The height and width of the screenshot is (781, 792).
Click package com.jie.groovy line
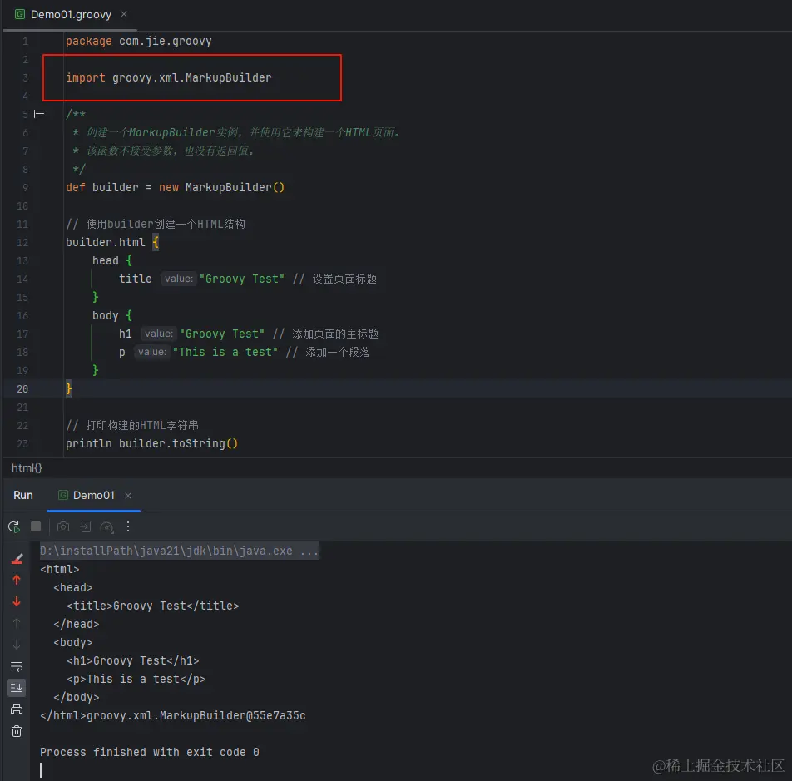tap(138, 42)
